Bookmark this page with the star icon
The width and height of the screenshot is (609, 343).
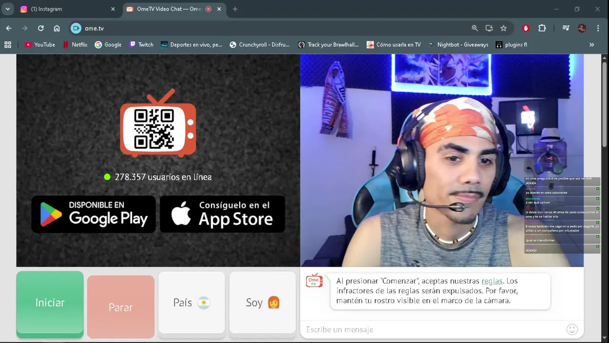coord(503,28)
